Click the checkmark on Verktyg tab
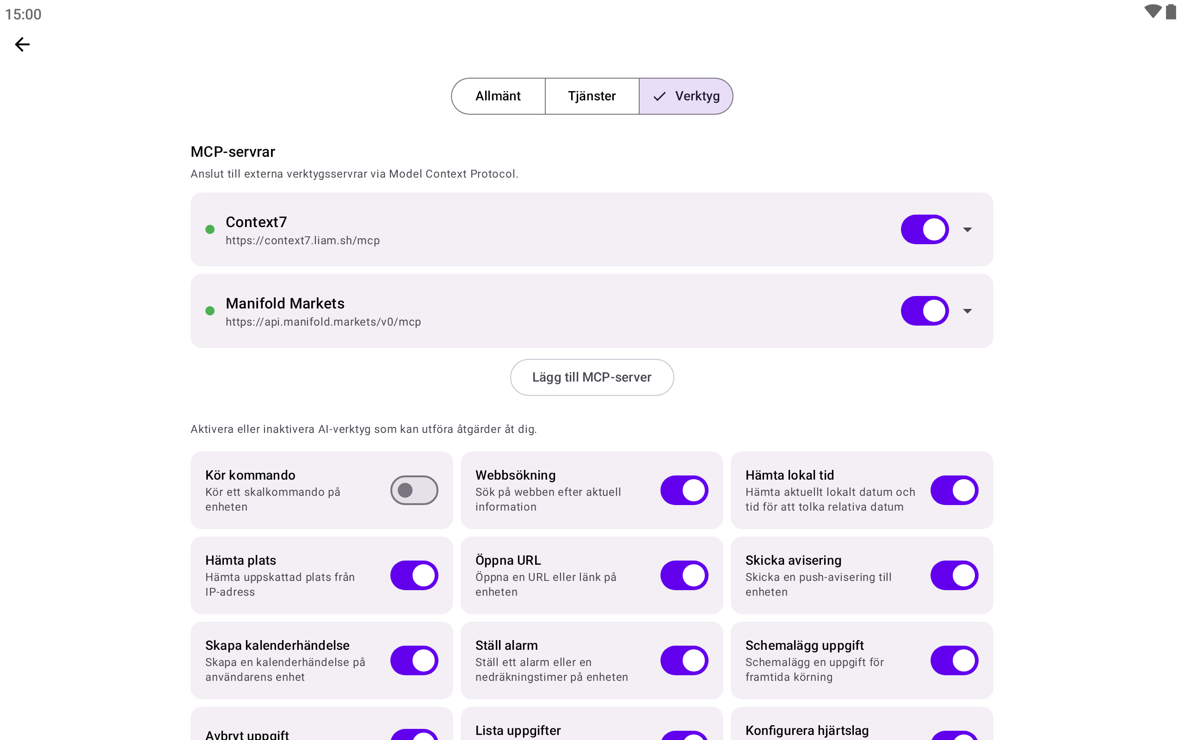The image size is (1184, 740). (660, 96)
